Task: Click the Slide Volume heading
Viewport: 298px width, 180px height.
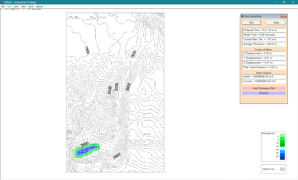Action: click(x=264, y=73)
